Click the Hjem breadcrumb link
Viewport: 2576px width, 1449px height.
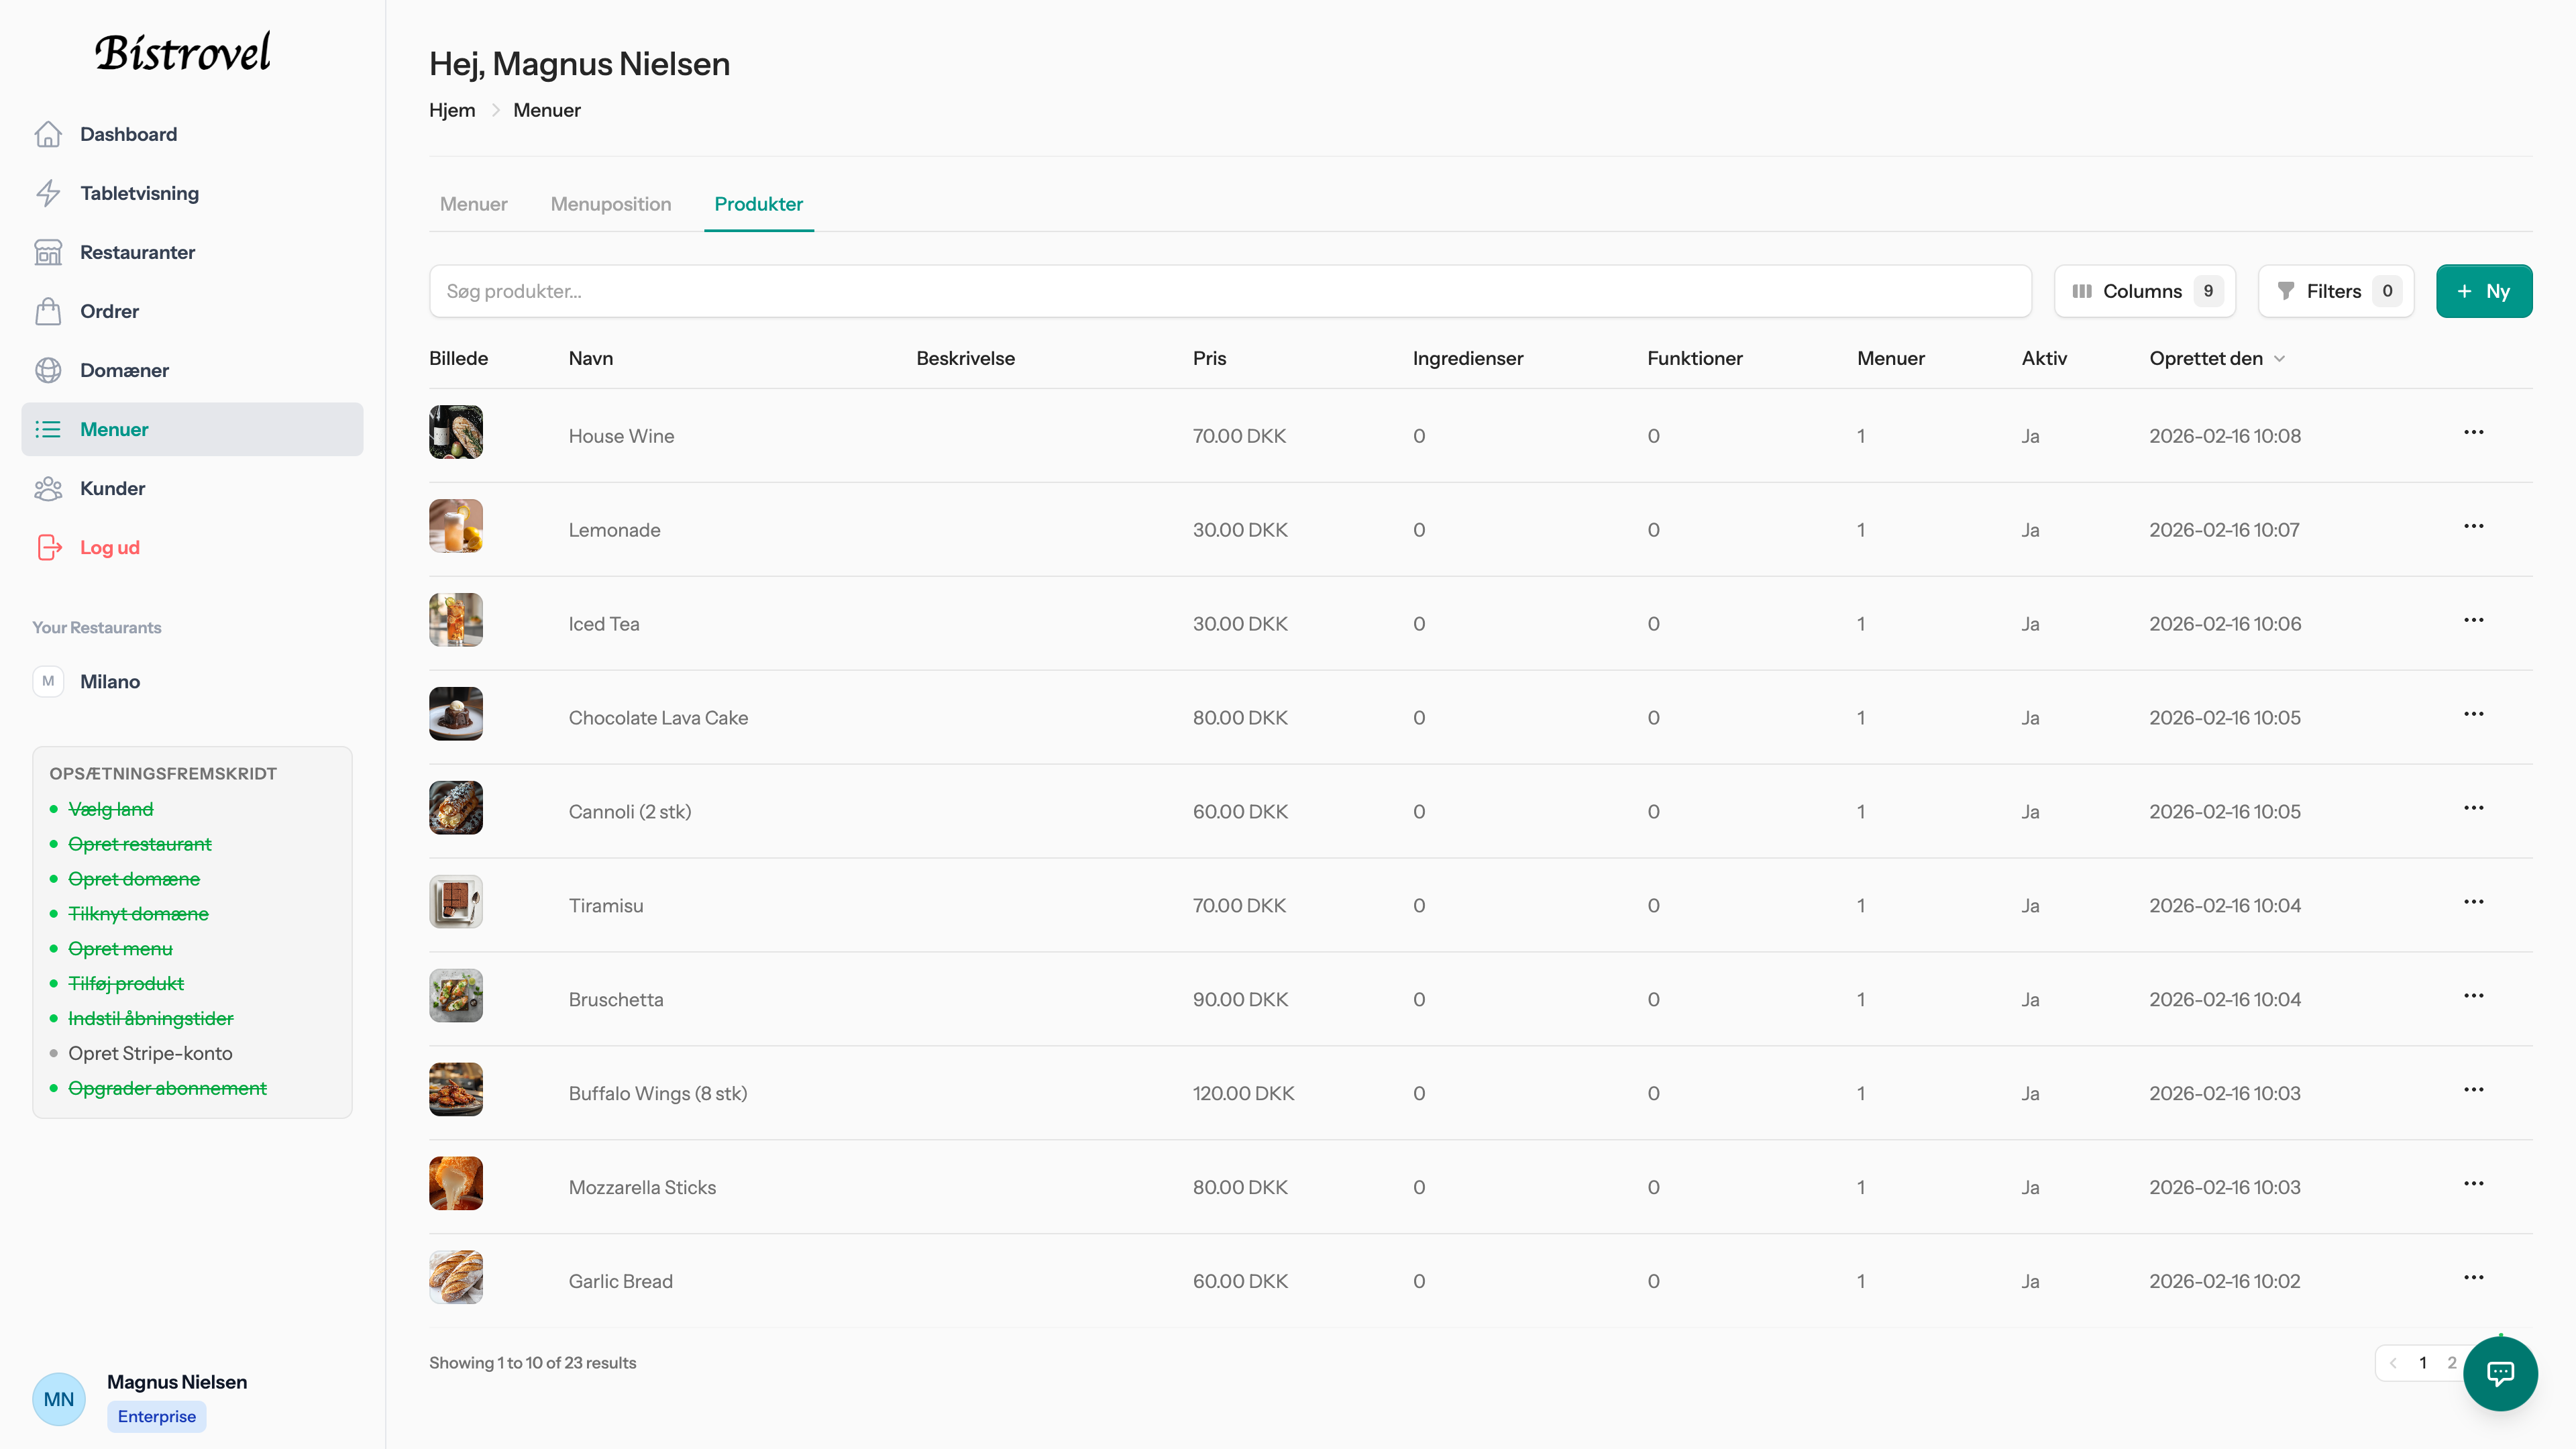(452, 110)
